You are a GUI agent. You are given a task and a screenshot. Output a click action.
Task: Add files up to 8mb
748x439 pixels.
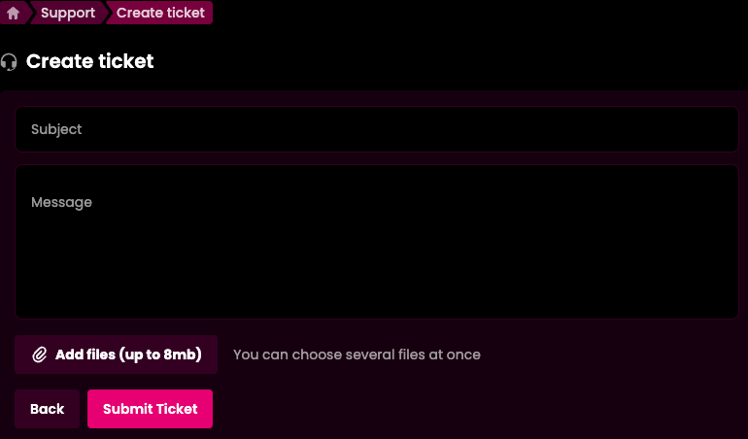(116, 355)
